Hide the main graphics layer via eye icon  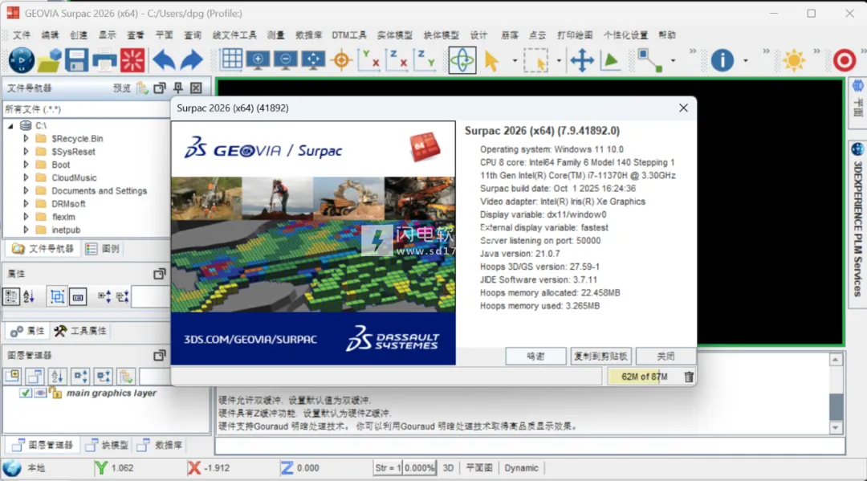coord(39,393)
